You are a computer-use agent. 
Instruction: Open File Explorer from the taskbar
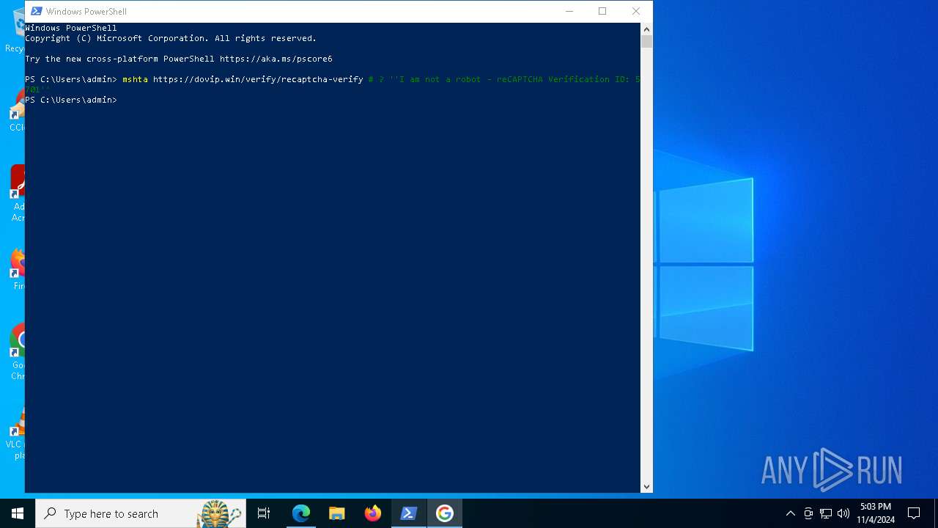[x=337, y=513]
